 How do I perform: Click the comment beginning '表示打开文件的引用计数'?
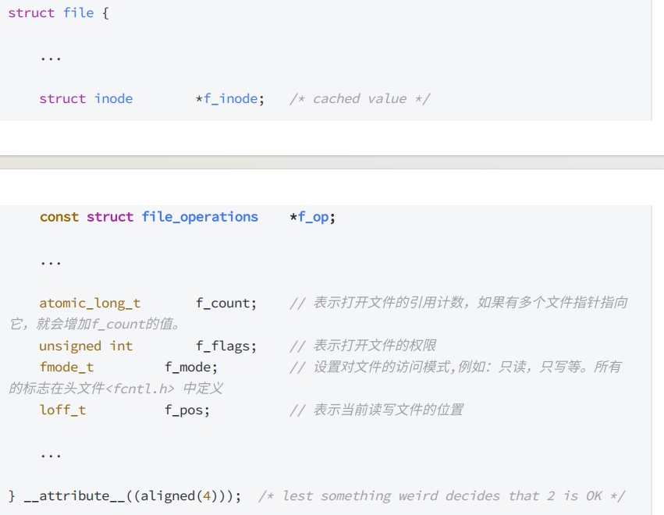(459, 303)
